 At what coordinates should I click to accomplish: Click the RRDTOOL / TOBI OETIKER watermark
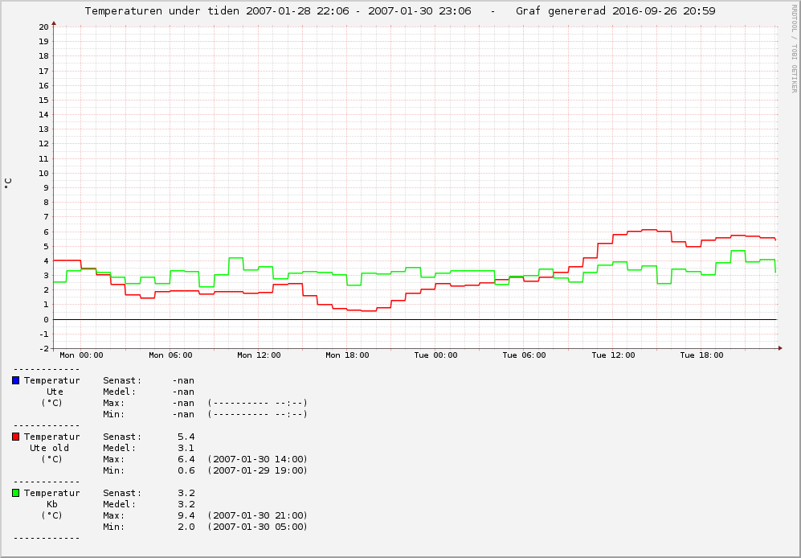(794, 48)
